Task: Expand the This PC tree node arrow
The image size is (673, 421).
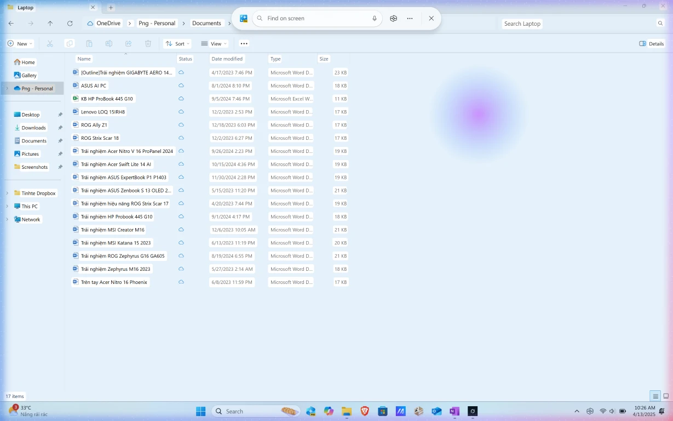Action: (x=7, y=206)
